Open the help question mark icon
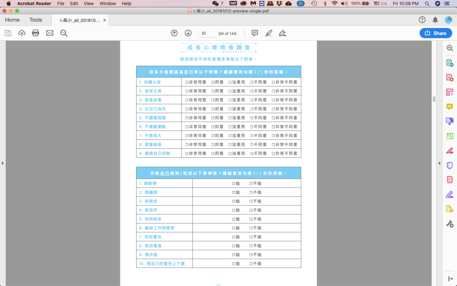Image resolution: width=457 pixels, height=286 pixels. [422, 20]
